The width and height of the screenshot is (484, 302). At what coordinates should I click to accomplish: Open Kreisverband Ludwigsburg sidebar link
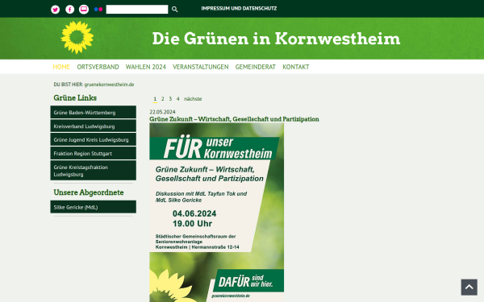(94, 126)
